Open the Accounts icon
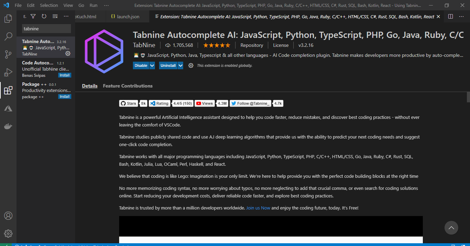Image resolution: width=470 pixels, height=246 pixels. pos(8,216)
